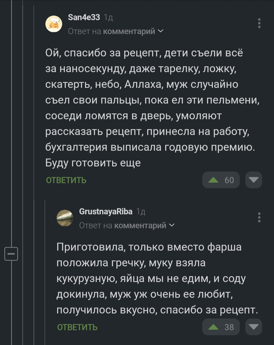This screenshot has width=274, height=345.
Task: Open GrustnayaRiba's fish avatar
Action: (65, 218)
